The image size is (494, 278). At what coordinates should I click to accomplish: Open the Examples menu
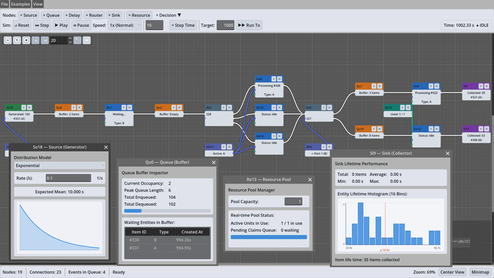point(20,4)
